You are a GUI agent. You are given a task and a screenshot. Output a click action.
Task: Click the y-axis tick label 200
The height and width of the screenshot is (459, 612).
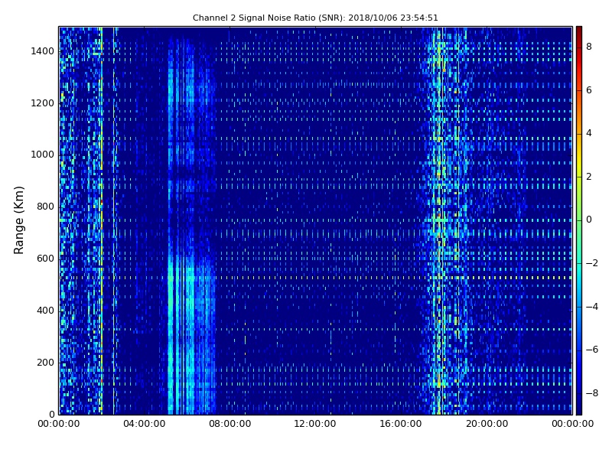coord(45,362)
